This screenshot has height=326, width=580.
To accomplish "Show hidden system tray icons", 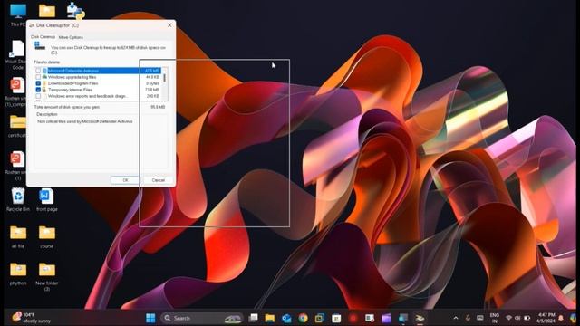I will point(456,318).
